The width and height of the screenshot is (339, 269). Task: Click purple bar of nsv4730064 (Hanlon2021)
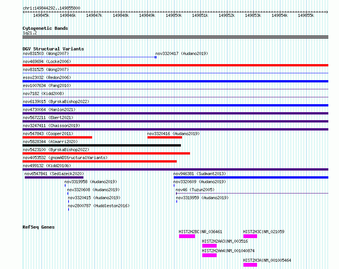[x=175, y=113]
